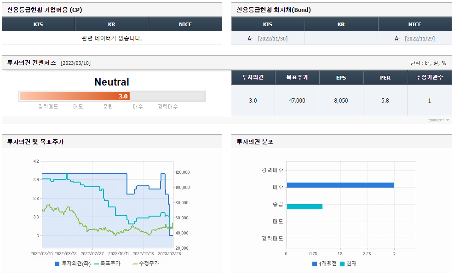Click the 투자의견 value 3.0 in table
454x275 pixels.
pyautogui.click(x=253, y=100)
